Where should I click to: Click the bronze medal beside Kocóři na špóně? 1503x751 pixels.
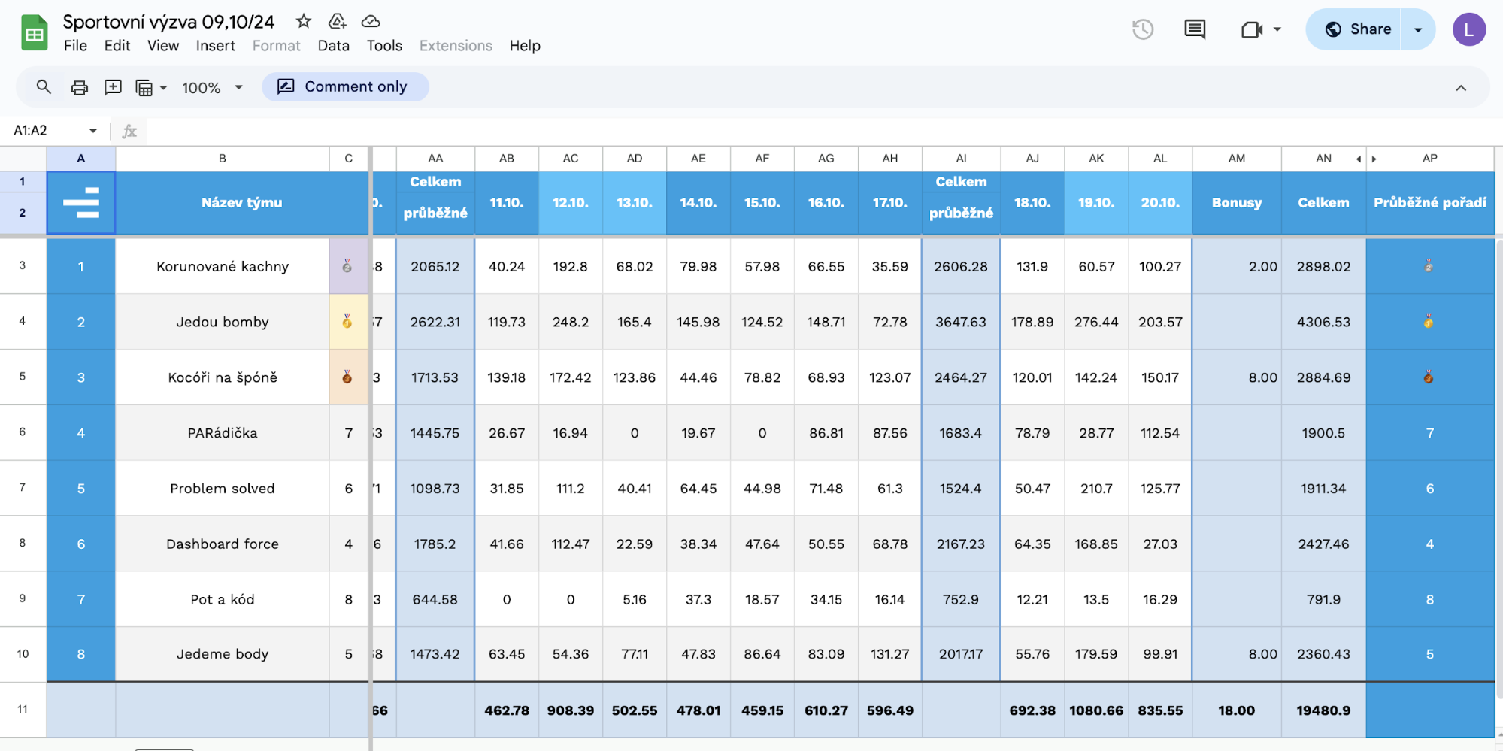point(347,377)
